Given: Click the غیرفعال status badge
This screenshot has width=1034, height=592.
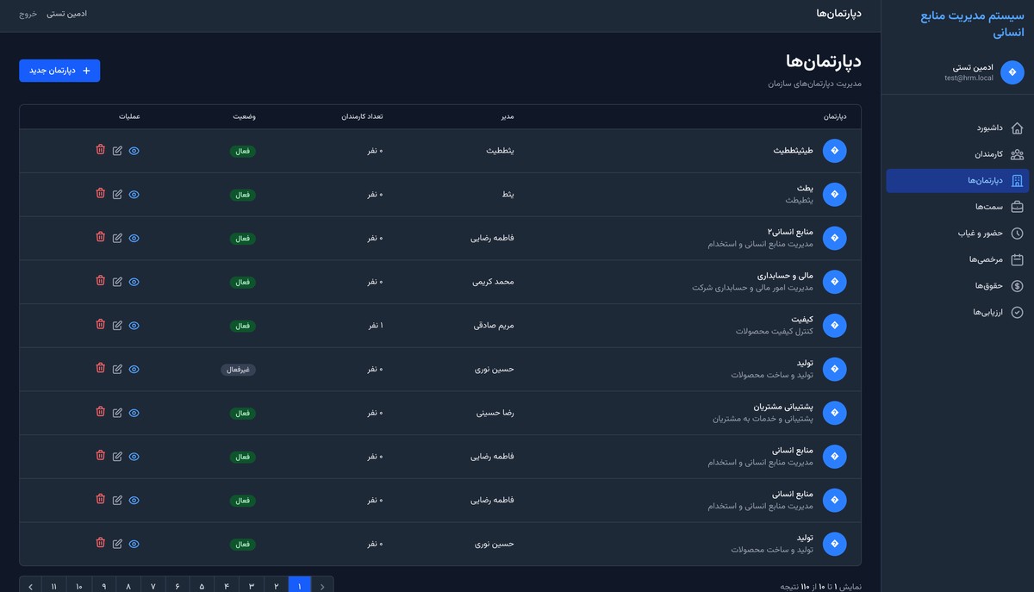Looking at the screenshot, I should pyautogui.click(x=238, y=370).
